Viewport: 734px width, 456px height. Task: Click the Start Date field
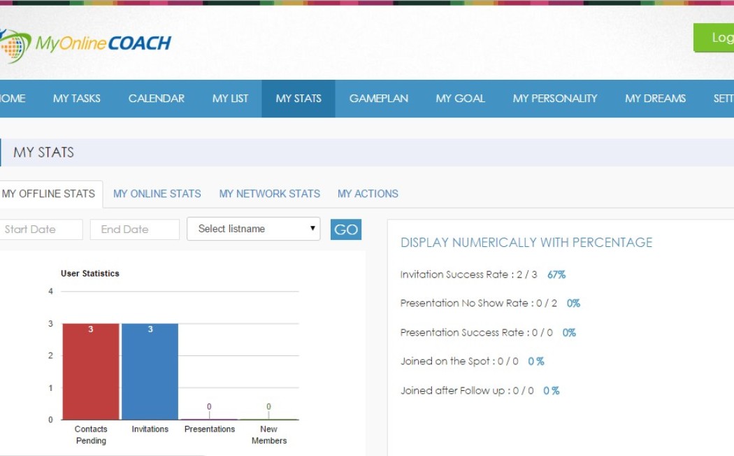(41, 229)
